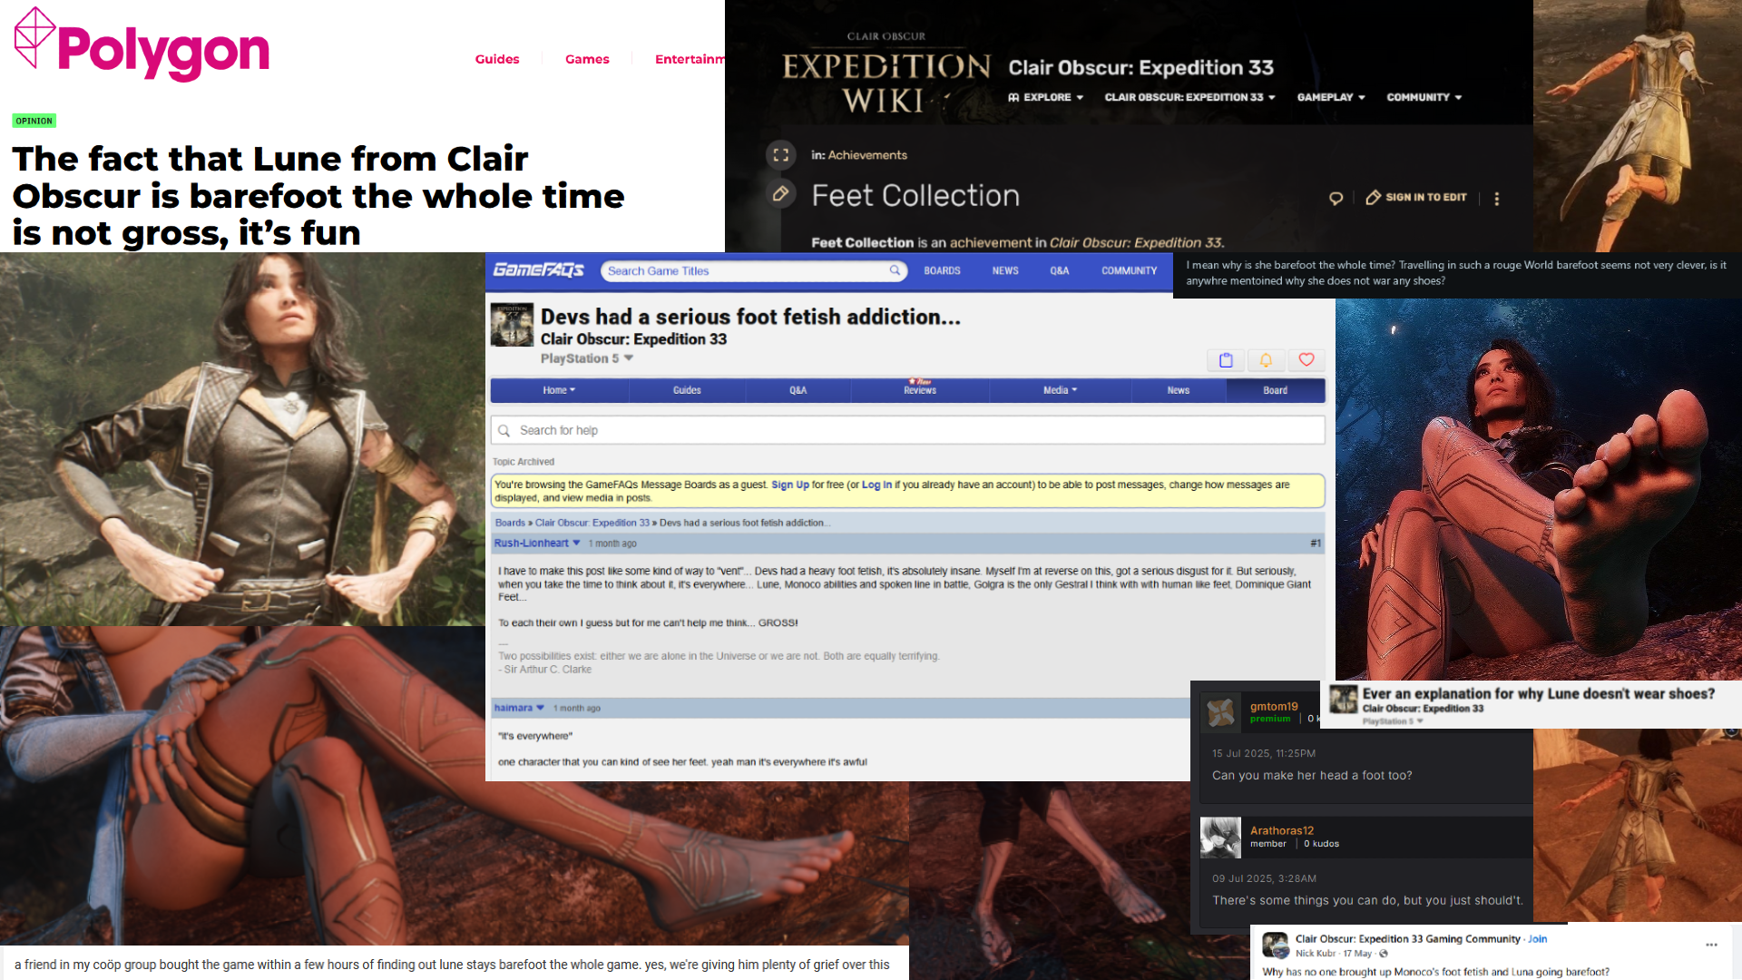Click the GameFAQs search magnifier icon
The image size is (1742, 980).
tap(895, 270)
